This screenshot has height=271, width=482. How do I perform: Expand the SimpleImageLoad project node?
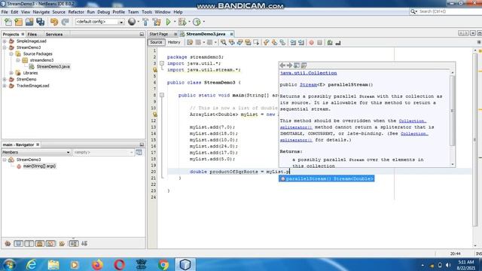5,41
